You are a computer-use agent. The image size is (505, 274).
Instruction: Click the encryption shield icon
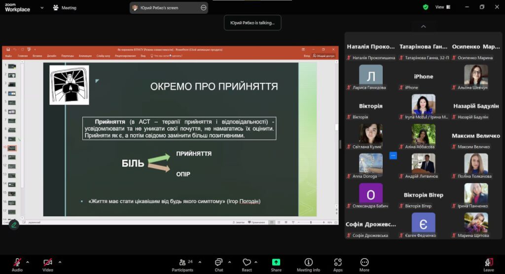[x=426, y=7]
